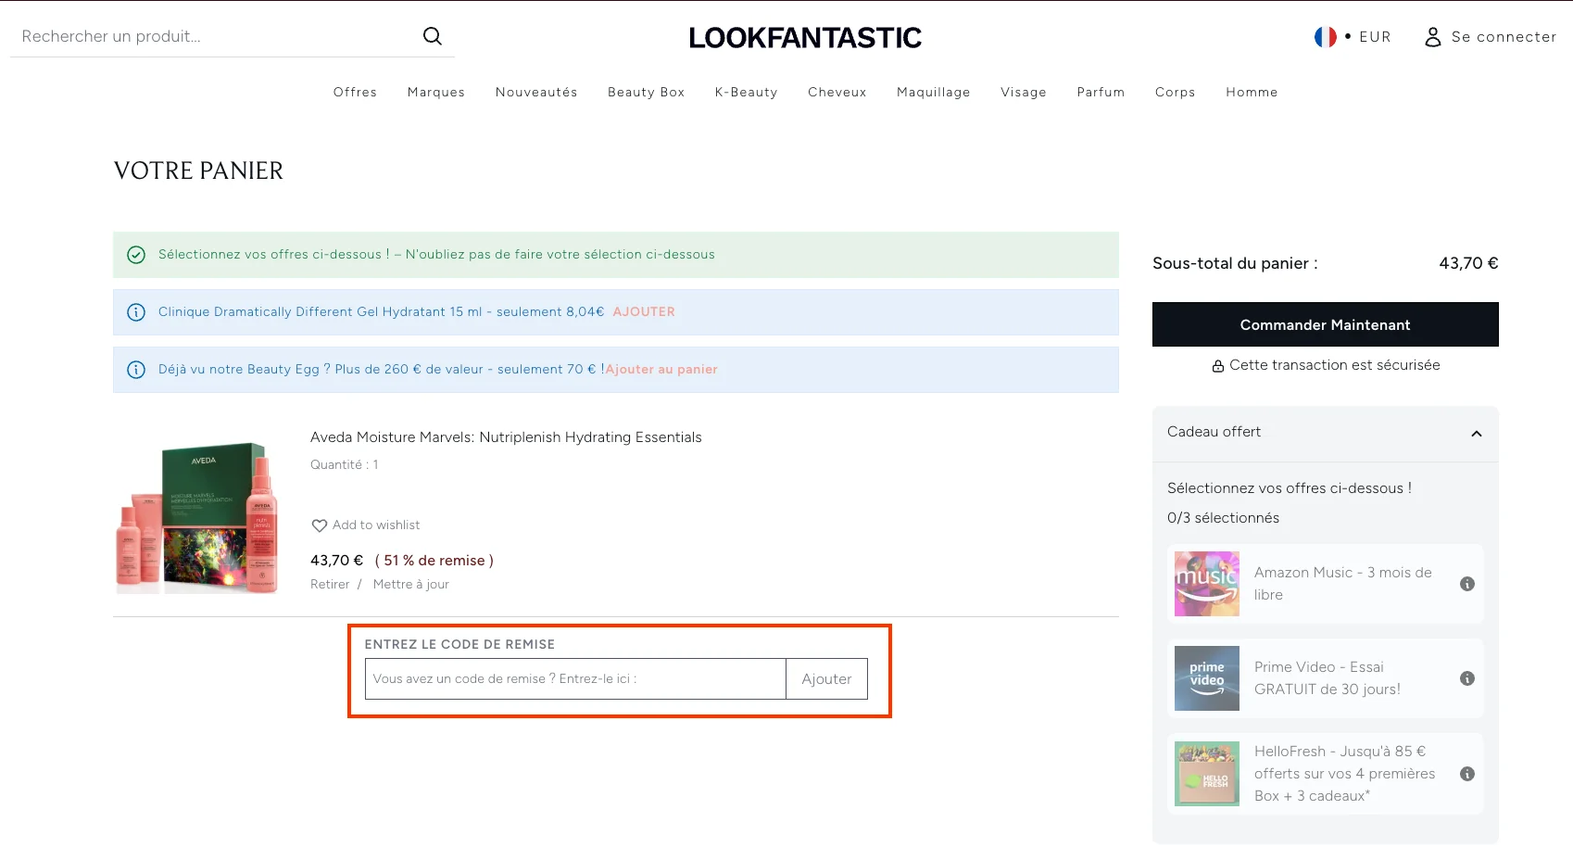The image size is (1573, 860).
Task: Select the HelloFresh discount offer card
Action: (1325, 773)
